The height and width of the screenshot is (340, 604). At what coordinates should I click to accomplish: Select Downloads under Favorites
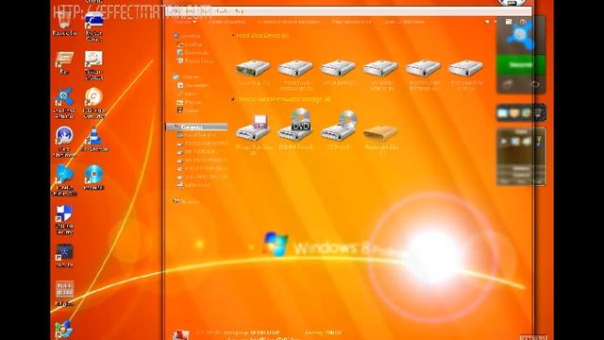click(x=193, y=53)
